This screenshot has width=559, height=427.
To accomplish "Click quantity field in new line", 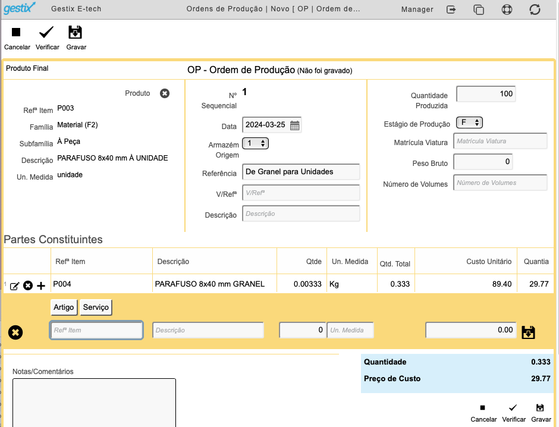I will (x=302, y=330).
